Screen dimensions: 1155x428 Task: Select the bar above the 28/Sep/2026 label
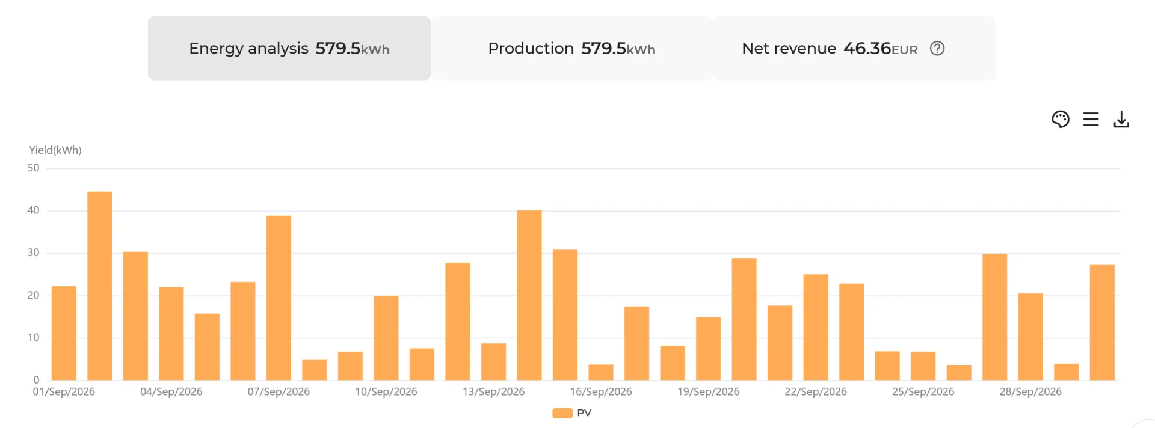1030,337
